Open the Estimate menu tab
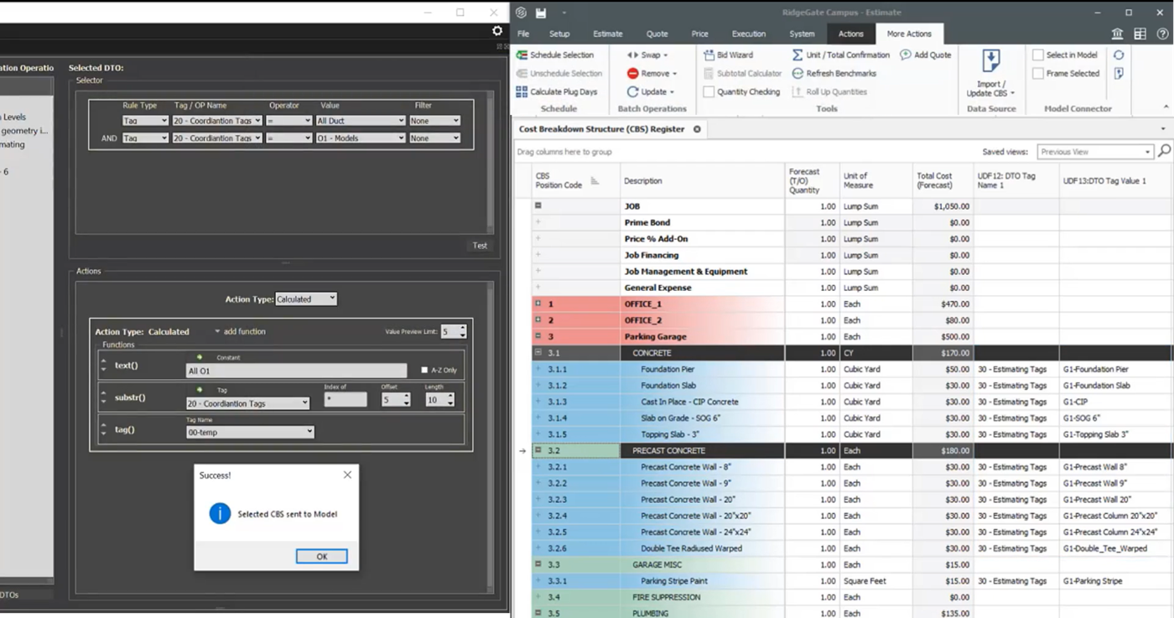The image size is (1174, 618). pyautogui.click(x=607, y=34)
